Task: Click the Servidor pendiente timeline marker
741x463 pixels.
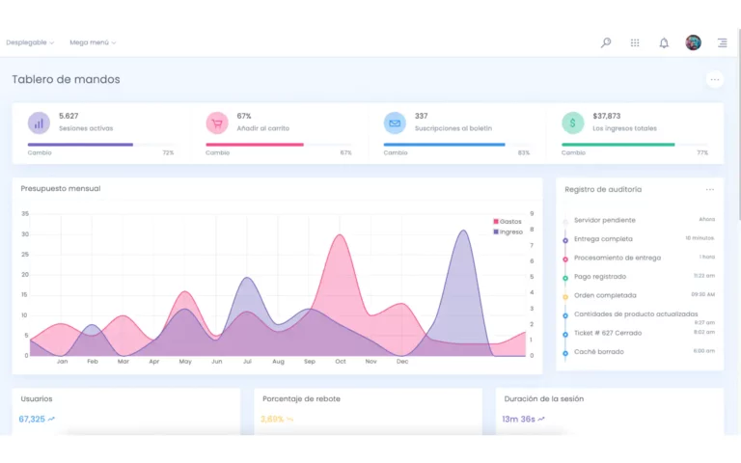Action: tap(565, 221)
